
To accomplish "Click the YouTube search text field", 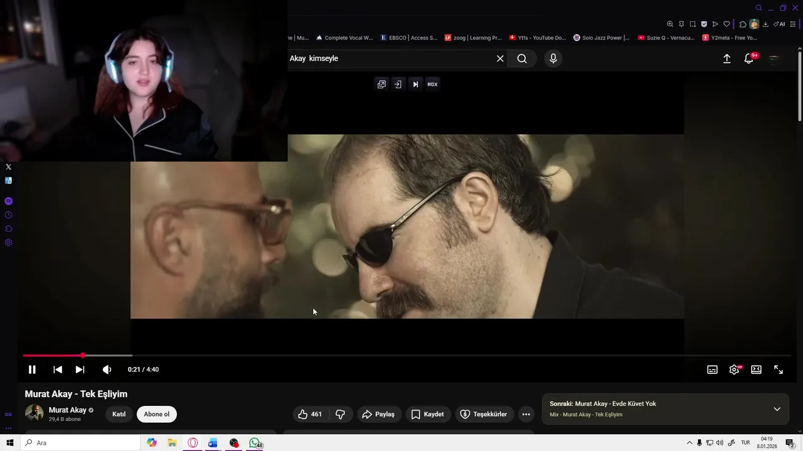I will pos(389,58).
